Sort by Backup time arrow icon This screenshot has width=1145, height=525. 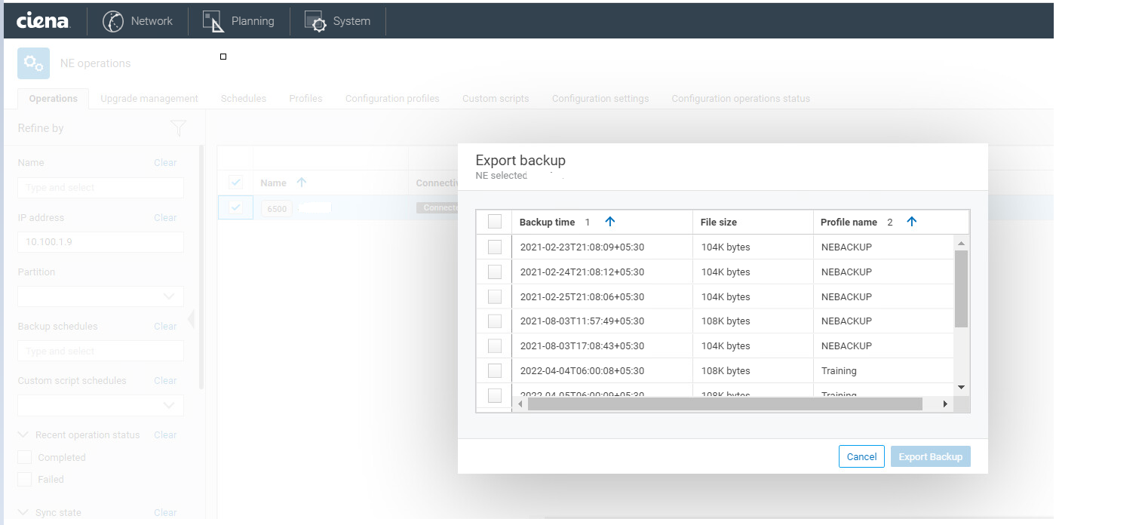(610, 222)
